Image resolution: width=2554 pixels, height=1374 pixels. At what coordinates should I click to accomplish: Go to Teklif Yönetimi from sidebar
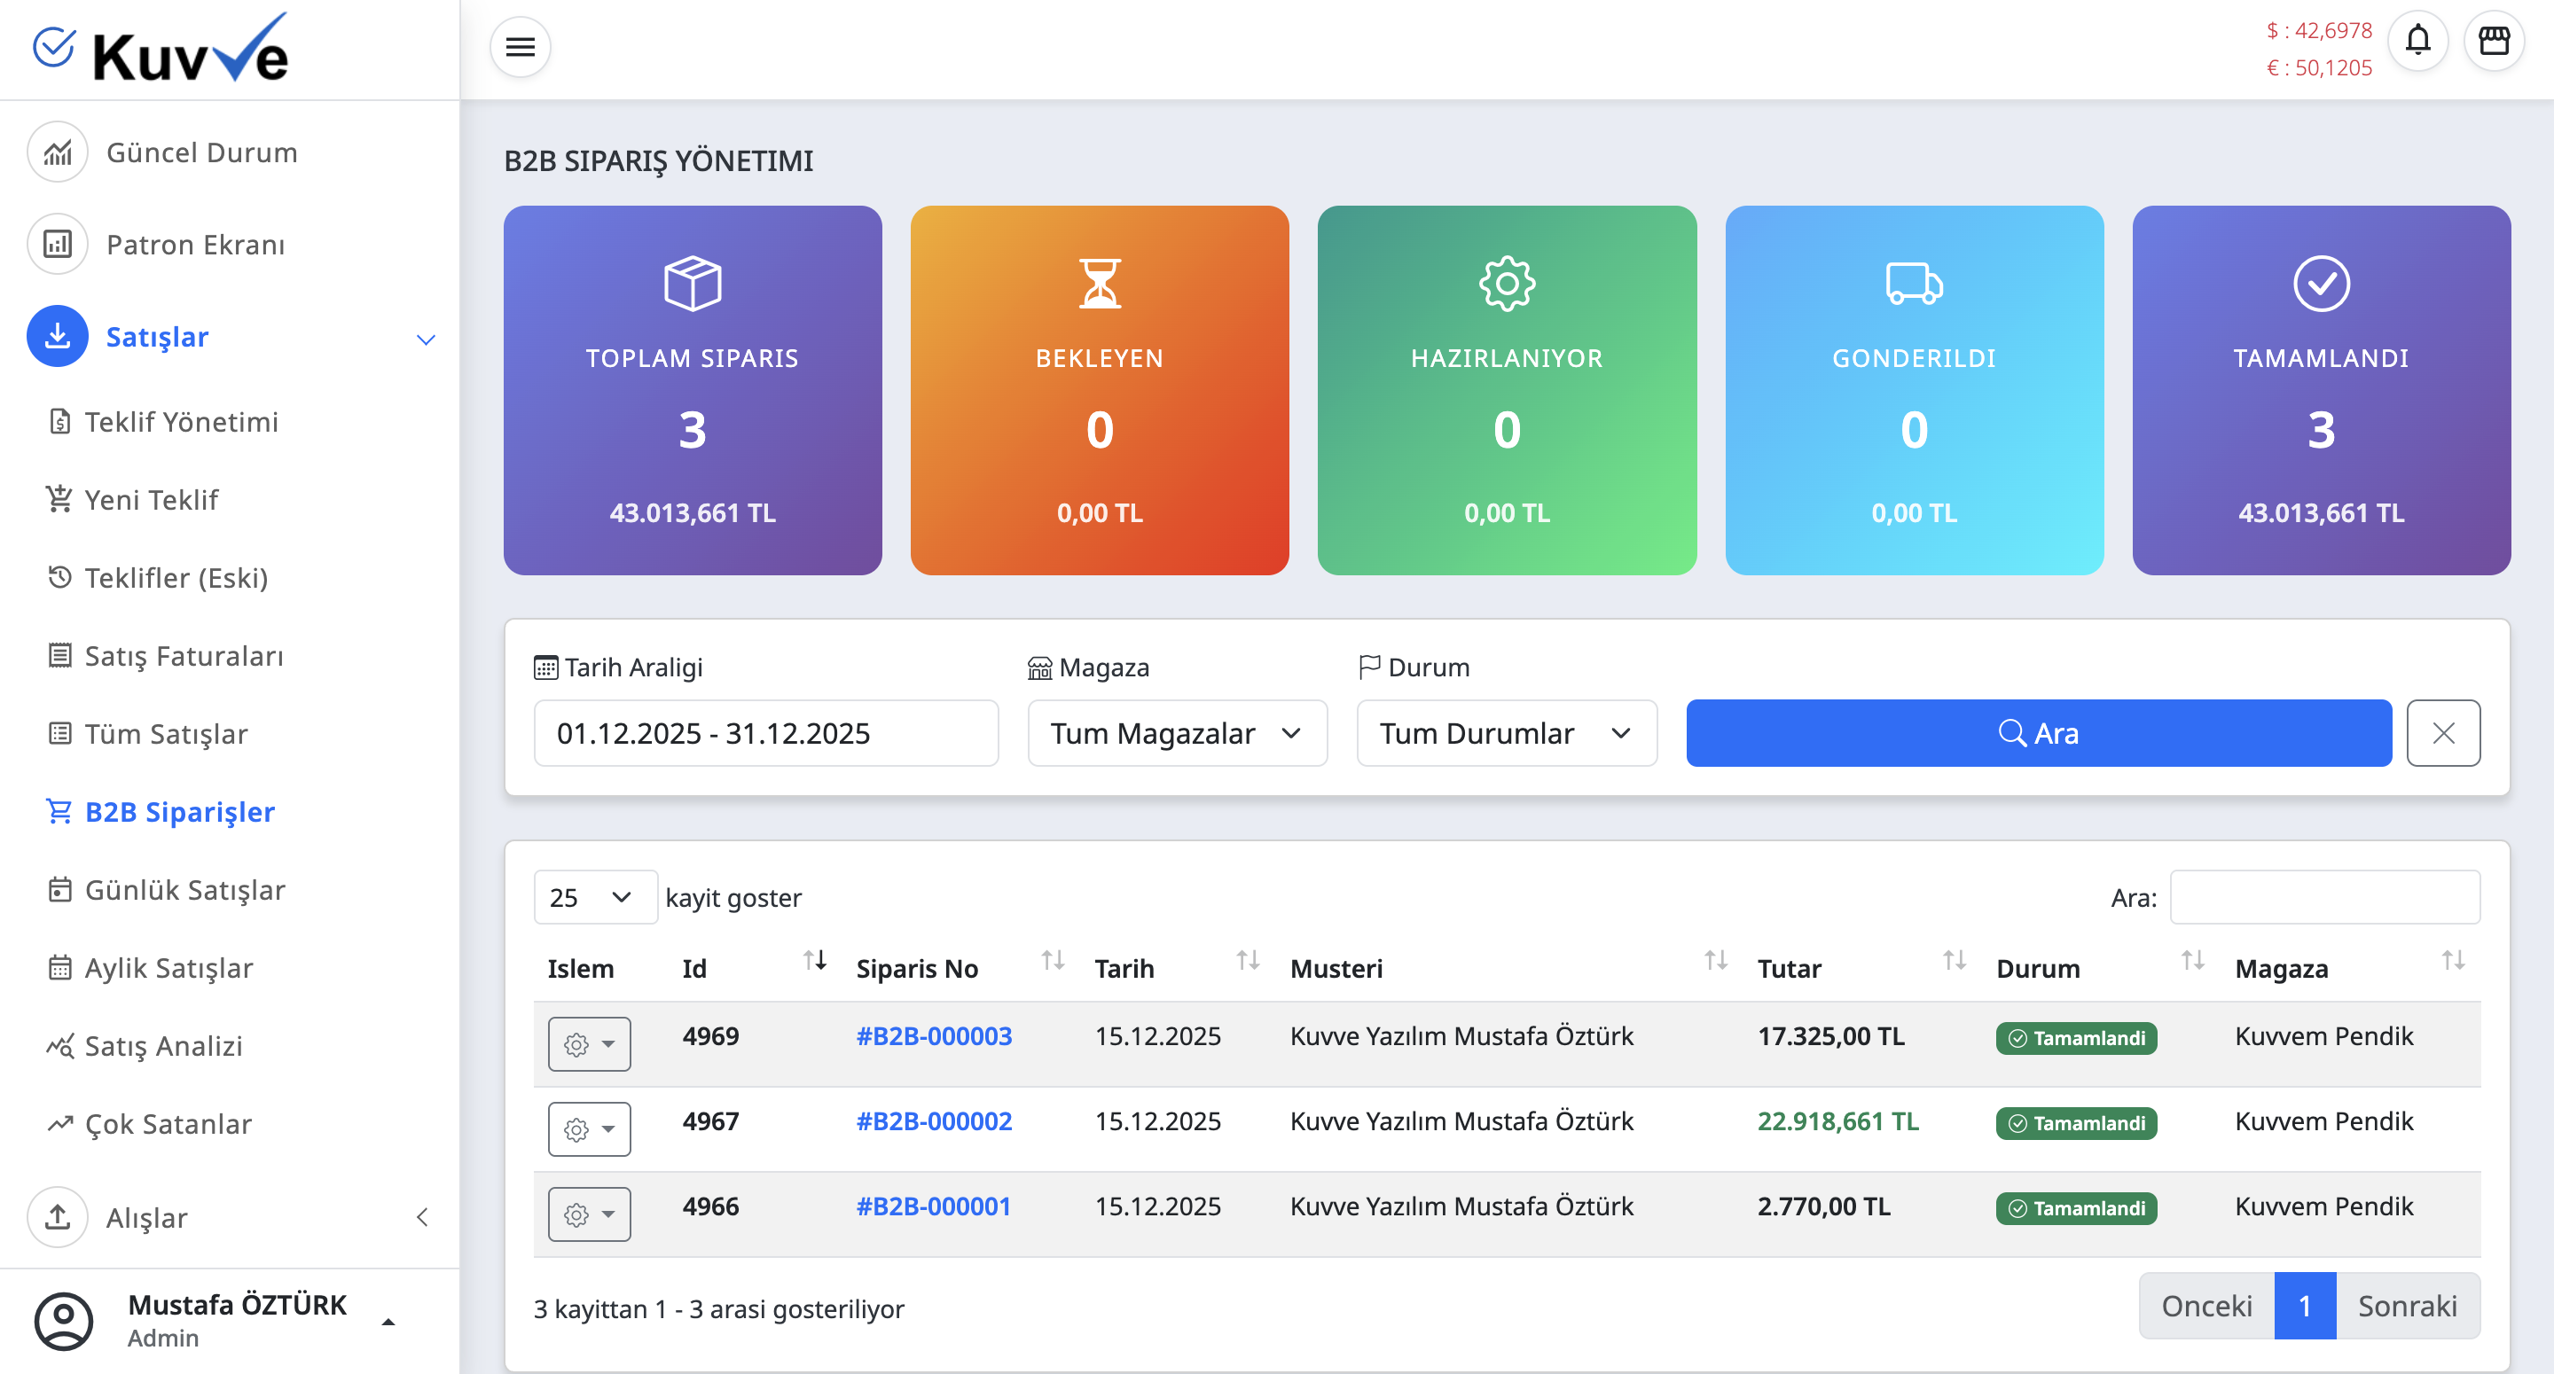(x=182, y=421)
